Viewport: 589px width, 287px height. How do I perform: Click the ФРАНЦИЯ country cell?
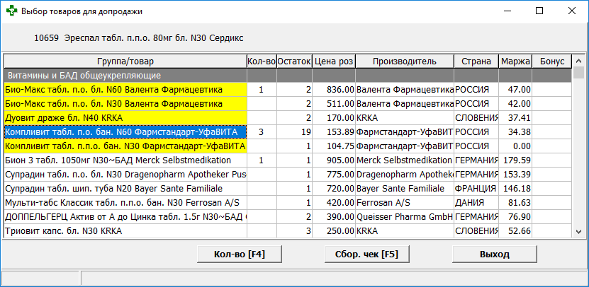[x=476, y=189]
